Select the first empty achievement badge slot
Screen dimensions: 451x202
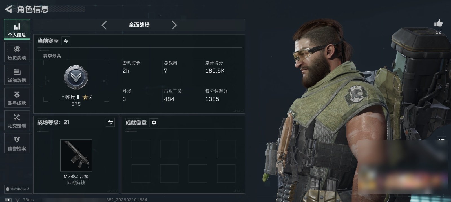(x=141, y=149)
